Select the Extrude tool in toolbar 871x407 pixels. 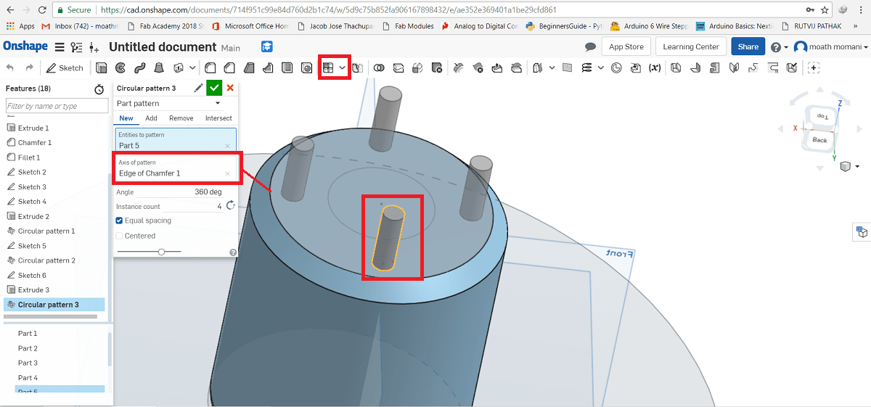101,67
